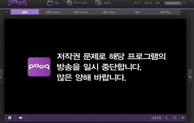The height and width of the screenshot is (123, 194).
Task: Open the 편성표 schedule page
Action: click(103, 3)
